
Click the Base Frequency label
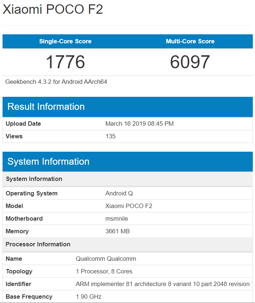tap(29, 296)
